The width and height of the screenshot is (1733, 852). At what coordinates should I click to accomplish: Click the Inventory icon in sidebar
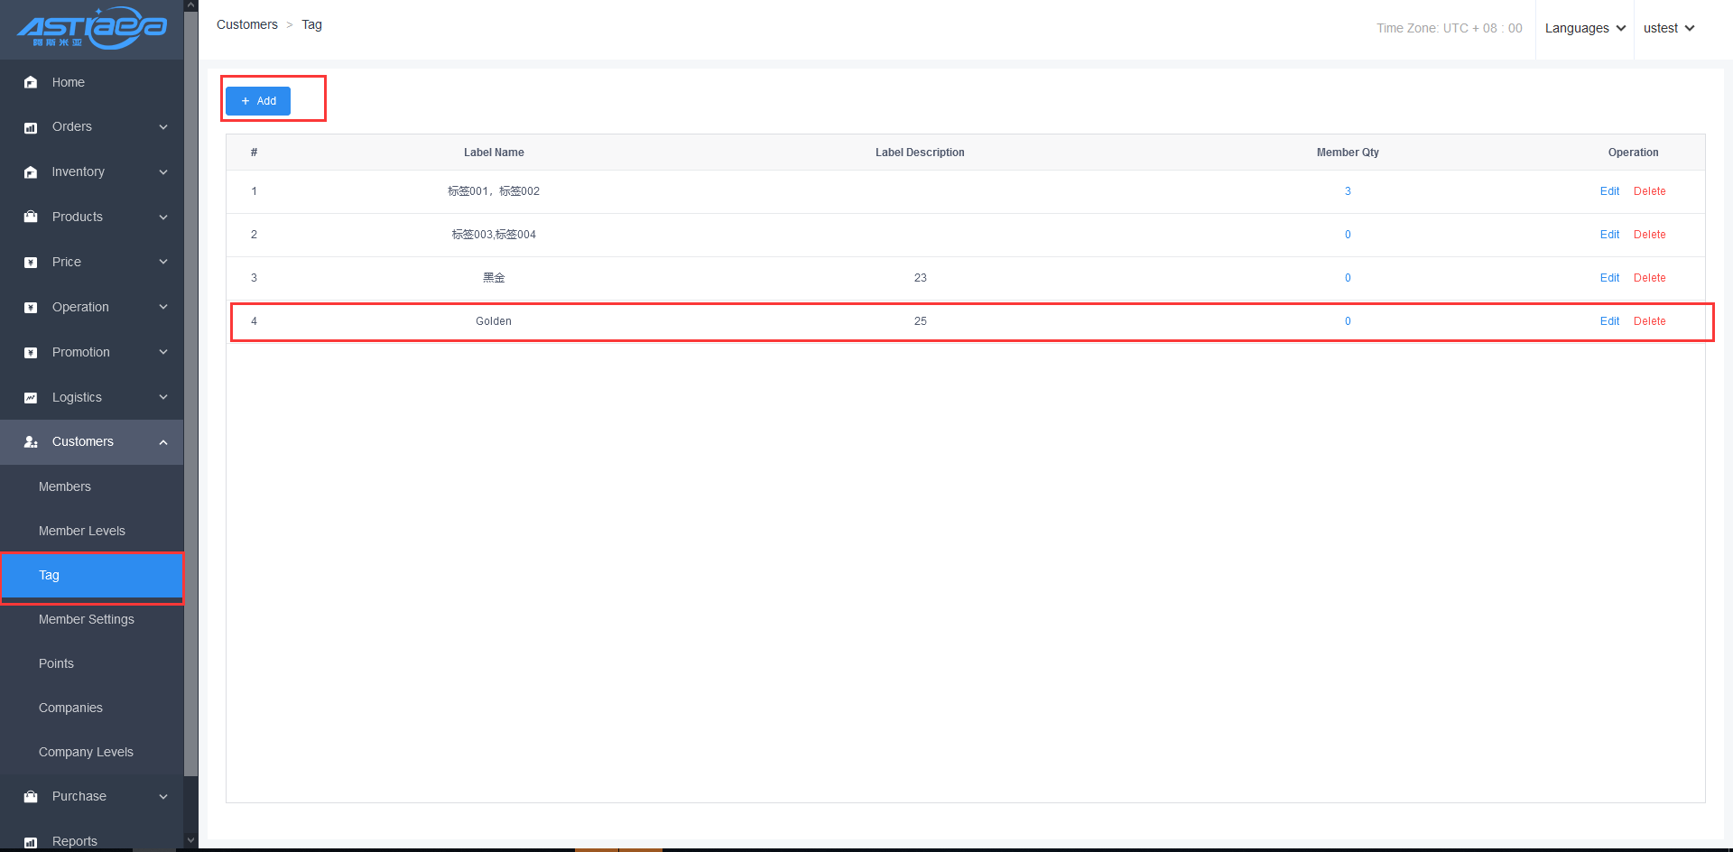pyautogui.click(x=31, y=172)
